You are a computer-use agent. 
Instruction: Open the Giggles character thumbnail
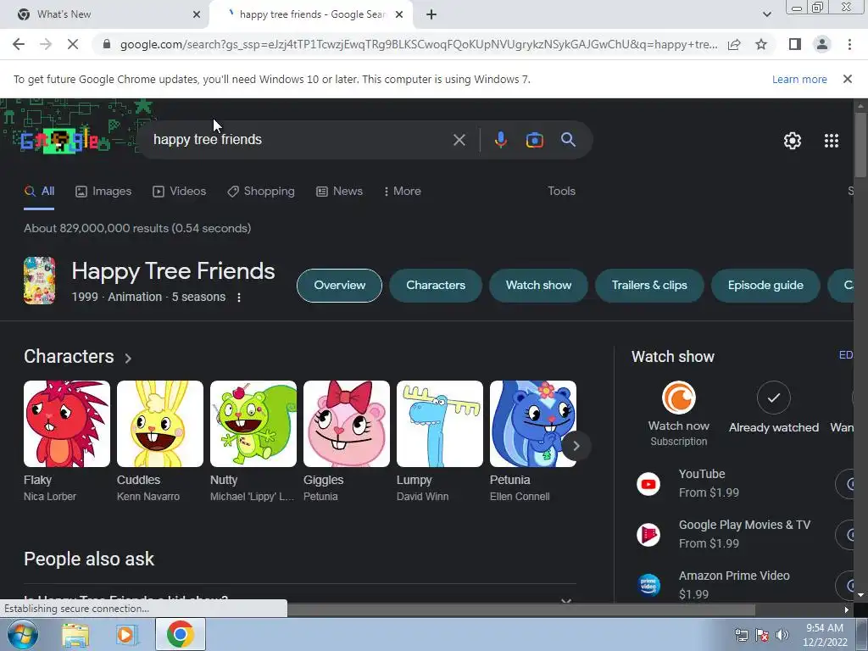click(x=347, y=424)
